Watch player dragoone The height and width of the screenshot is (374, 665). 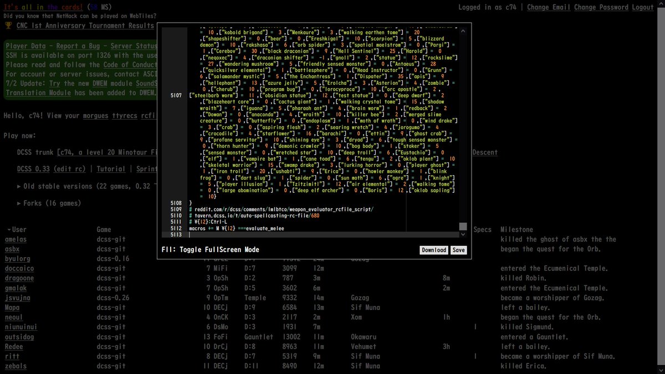[x=19, y=278]
